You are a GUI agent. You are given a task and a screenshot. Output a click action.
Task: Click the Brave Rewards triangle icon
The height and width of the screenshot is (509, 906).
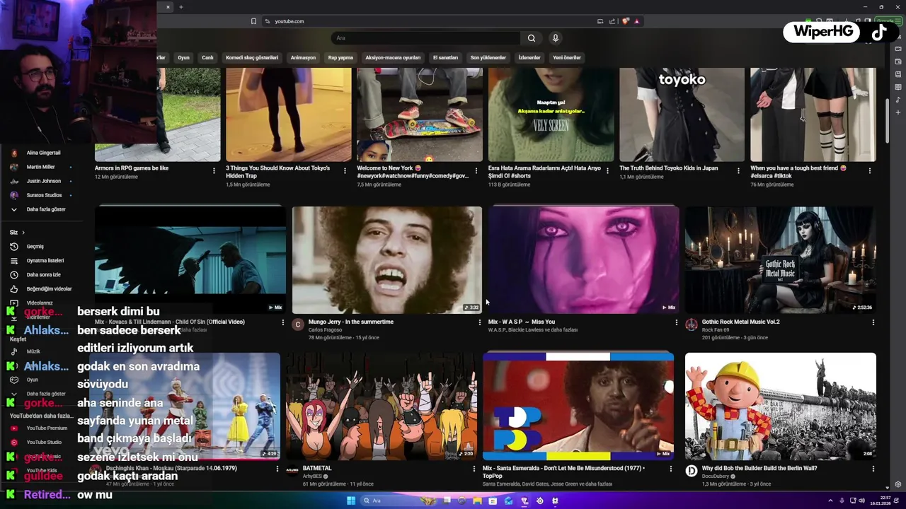[637, 21]
